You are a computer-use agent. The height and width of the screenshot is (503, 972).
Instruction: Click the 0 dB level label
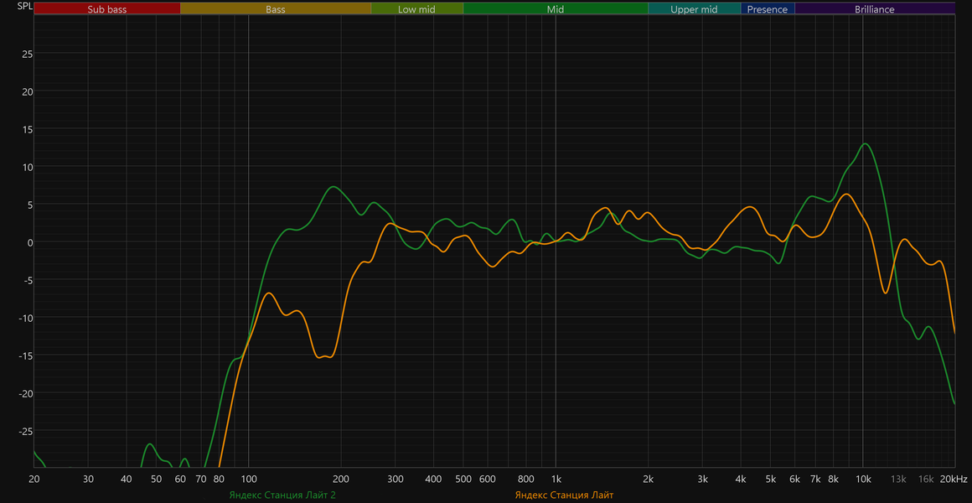click(x=30, y=242)
